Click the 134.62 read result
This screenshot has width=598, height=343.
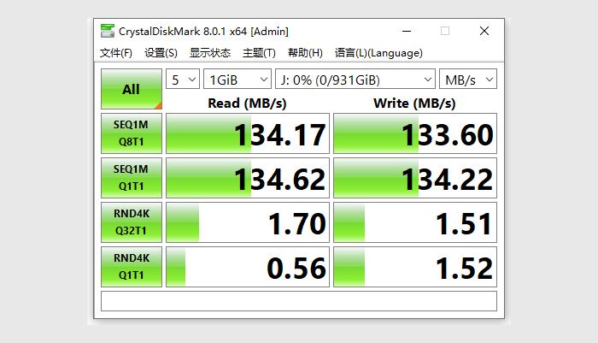point(248,178)
